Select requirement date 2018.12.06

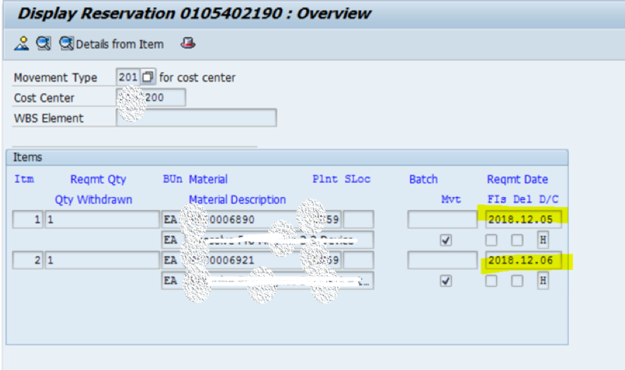523,260
